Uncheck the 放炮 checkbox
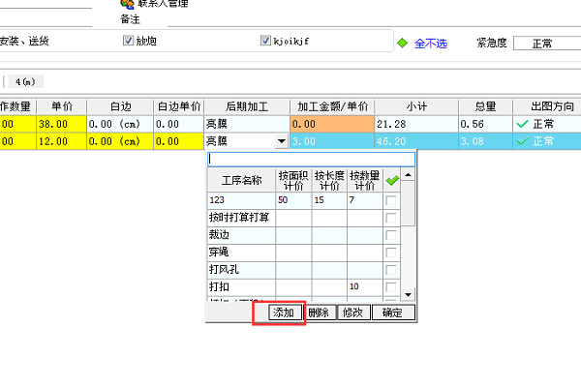Viewport: 581px width, 387px height. pos(128,41)
